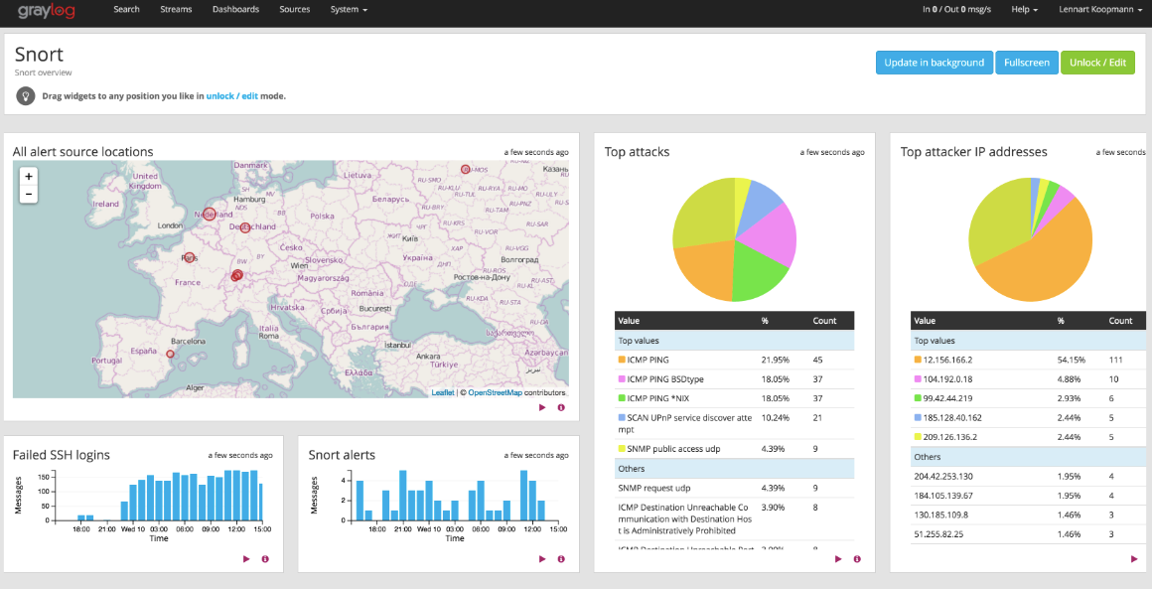Screen dimensions: 1152x589
Task: Click the In/Out msg/s throughput indicator
Action: coord(956,10)
